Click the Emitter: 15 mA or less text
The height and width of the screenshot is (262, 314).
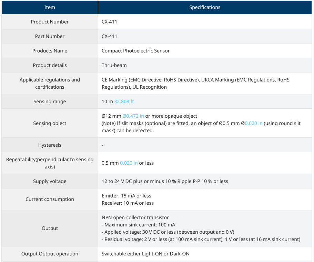126,196
